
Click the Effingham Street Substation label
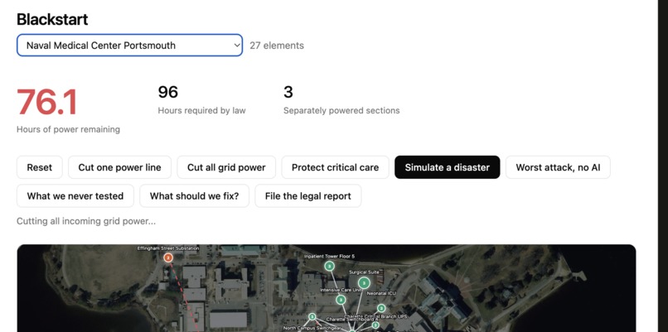(168, 248)
